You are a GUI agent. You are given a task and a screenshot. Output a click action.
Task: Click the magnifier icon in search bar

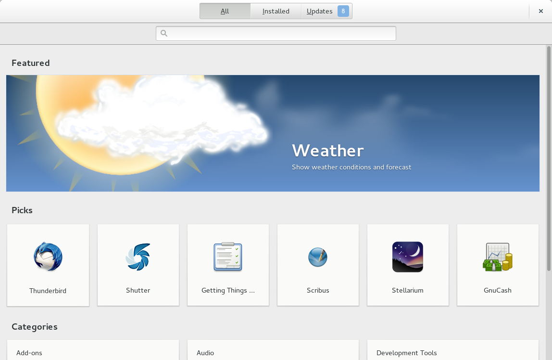(x=164, y=34)
